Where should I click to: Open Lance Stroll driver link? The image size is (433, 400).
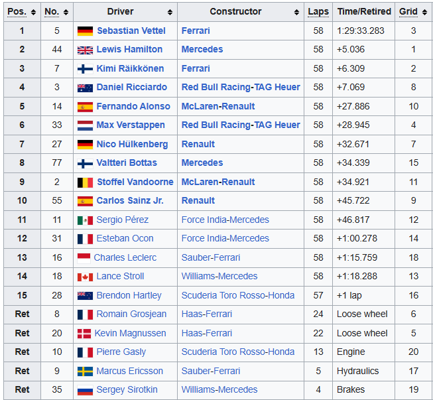point(121,276)
